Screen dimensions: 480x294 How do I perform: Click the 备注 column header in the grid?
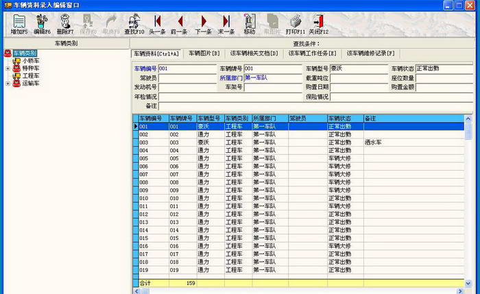[x=414, y=119]
